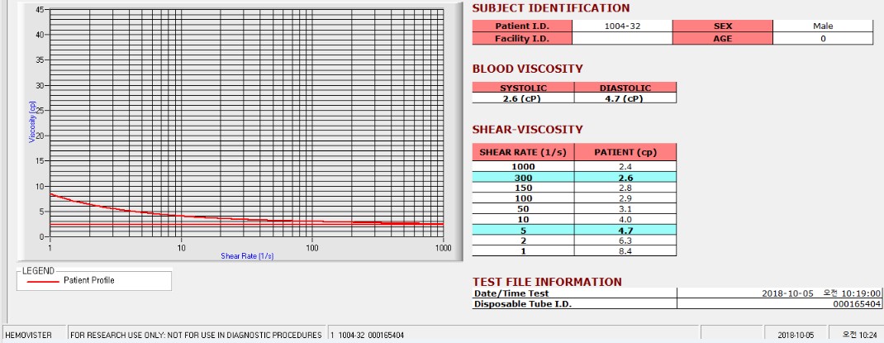Select the shear rate 2 cell

pos(523,241)
